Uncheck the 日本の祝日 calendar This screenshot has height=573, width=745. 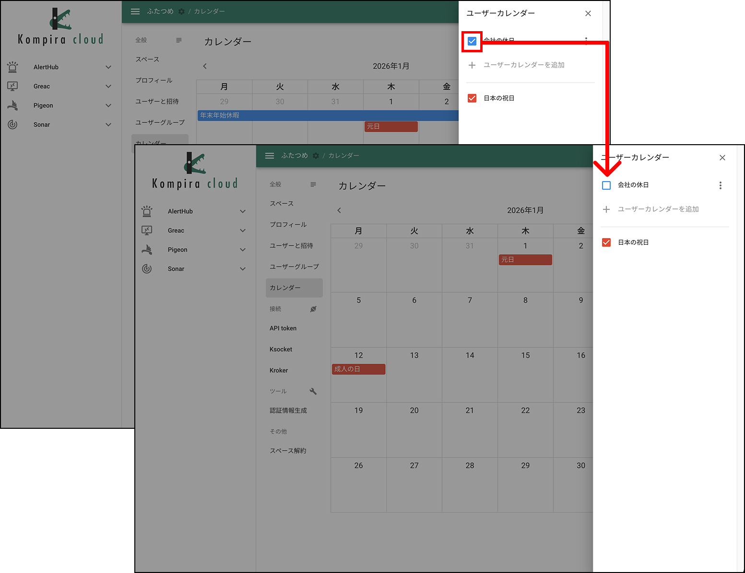pyautogui.click(x=606, y=242)
